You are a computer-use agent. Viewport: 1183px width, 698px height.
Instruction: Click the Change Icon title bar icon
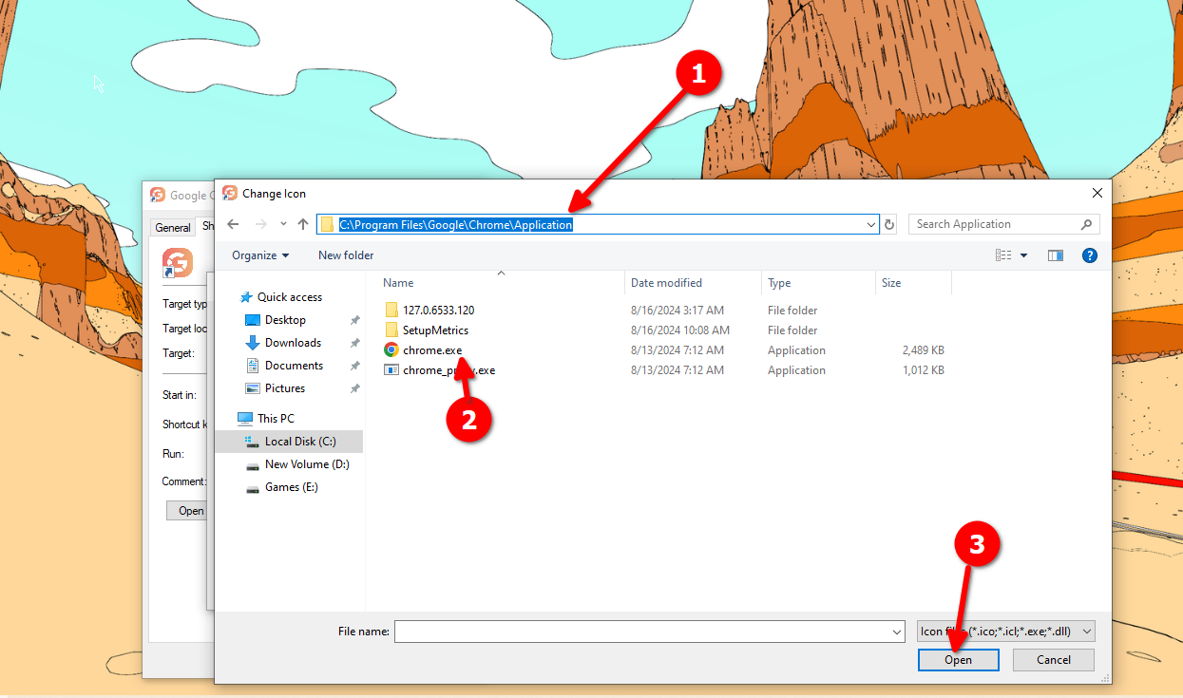(x=230, y=193)
